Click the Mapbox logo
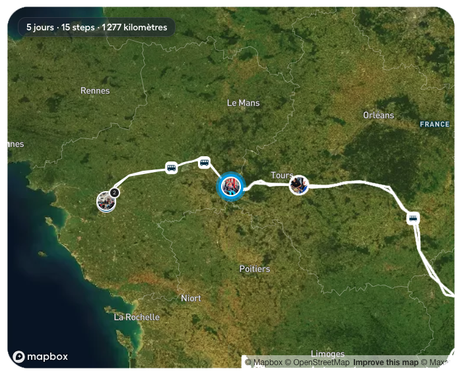The image size is (462, 375). 40,357
